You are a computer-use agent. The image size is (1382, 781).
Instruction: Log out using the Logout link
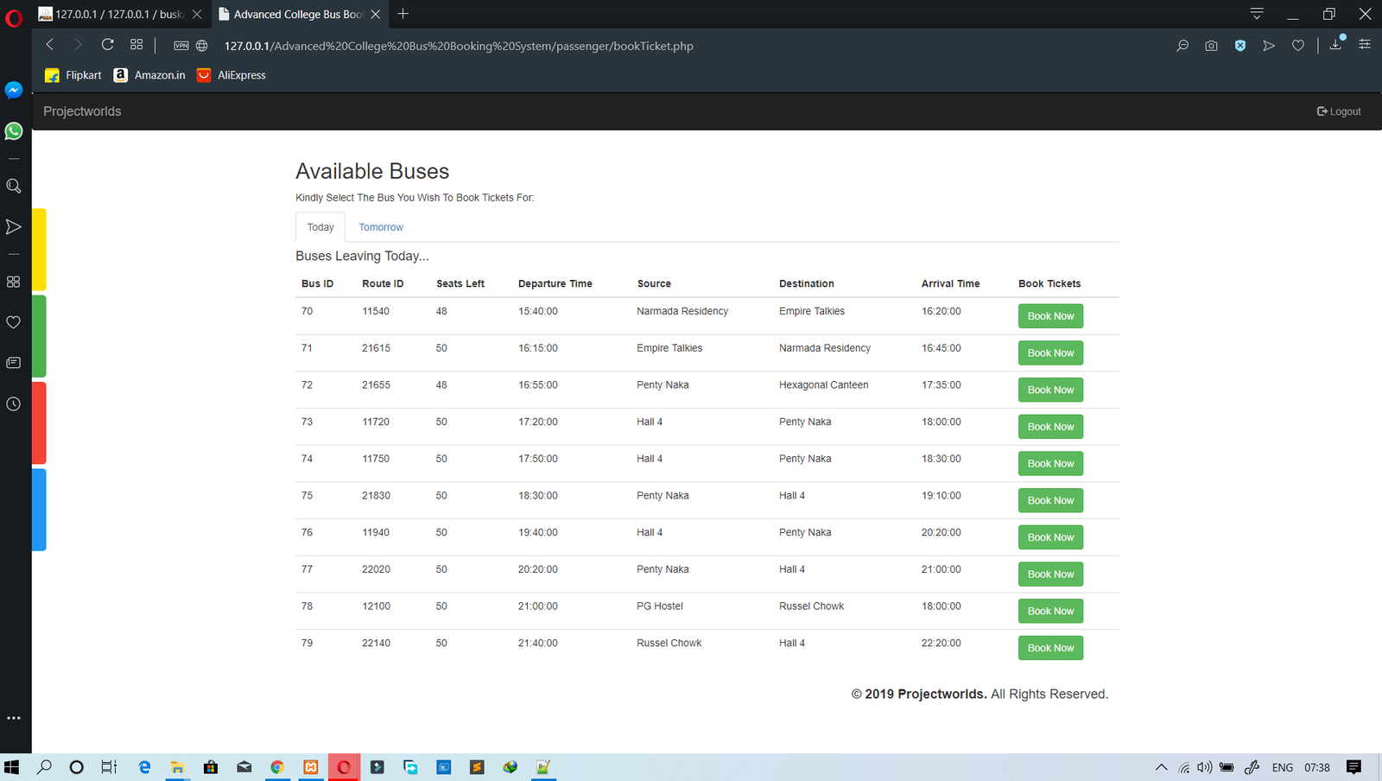(x=1339, y=111)
